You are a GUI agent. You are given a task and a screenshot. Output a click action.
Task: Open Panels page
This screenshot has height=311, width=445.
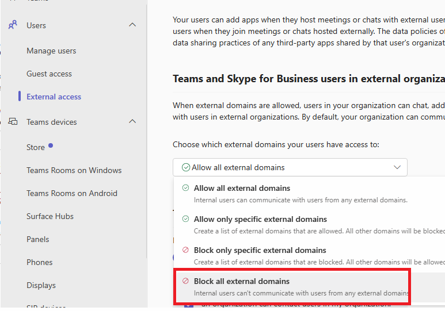tap(38, 239)
